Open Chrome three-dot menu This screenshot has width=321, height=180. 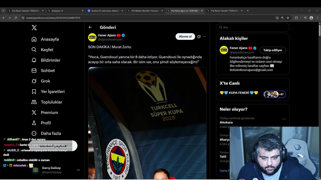coord(317,18)
